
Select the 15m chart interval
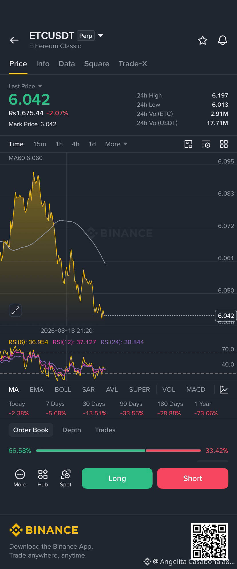coord(39,144)
